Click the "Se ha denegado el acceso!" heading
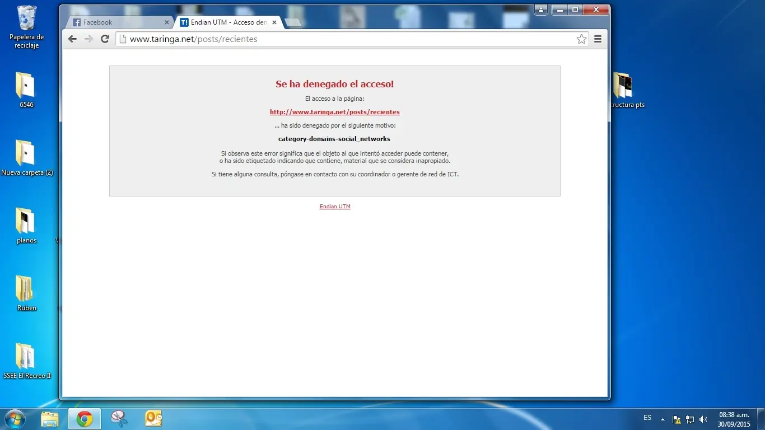Viewport: 765px width, 430px height. 335,84
